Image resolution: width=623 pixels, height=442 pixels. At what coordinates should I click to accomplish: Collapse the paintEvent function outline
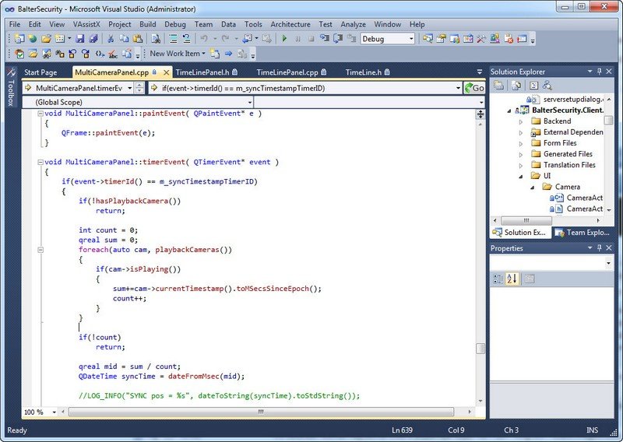39,114
